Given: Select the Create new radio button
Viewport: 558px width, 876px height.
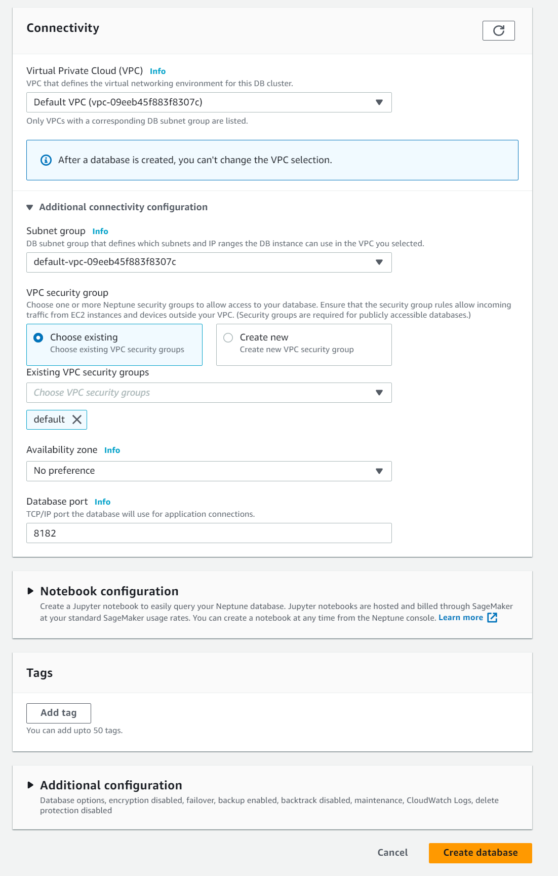Looking at the screenshot, I should [x=228, y=337].
